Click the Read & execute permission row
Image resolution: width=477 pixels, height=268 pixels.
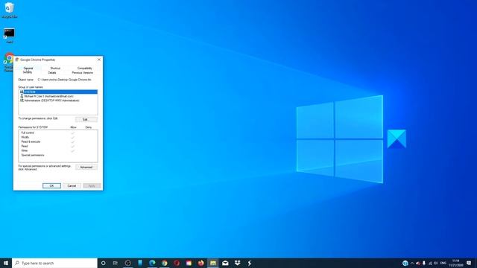pyautogui.click(x=58, y=141)
